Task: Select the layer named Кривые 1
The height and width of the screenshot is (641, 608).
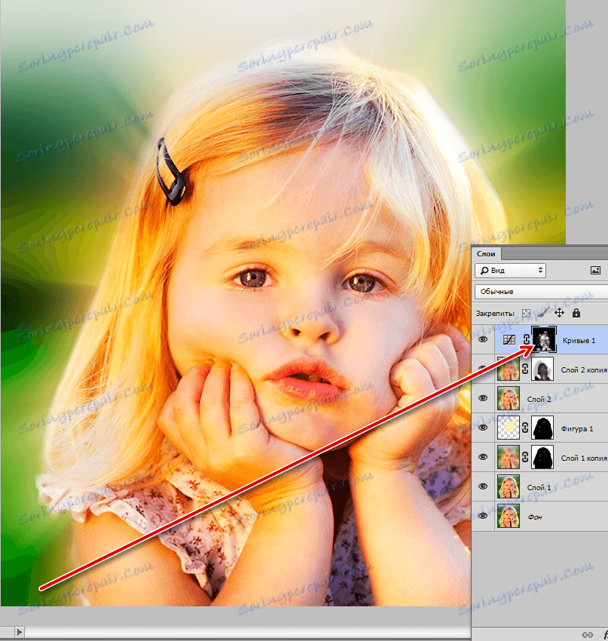Action: pyautogui.click(x=579, y=341)
